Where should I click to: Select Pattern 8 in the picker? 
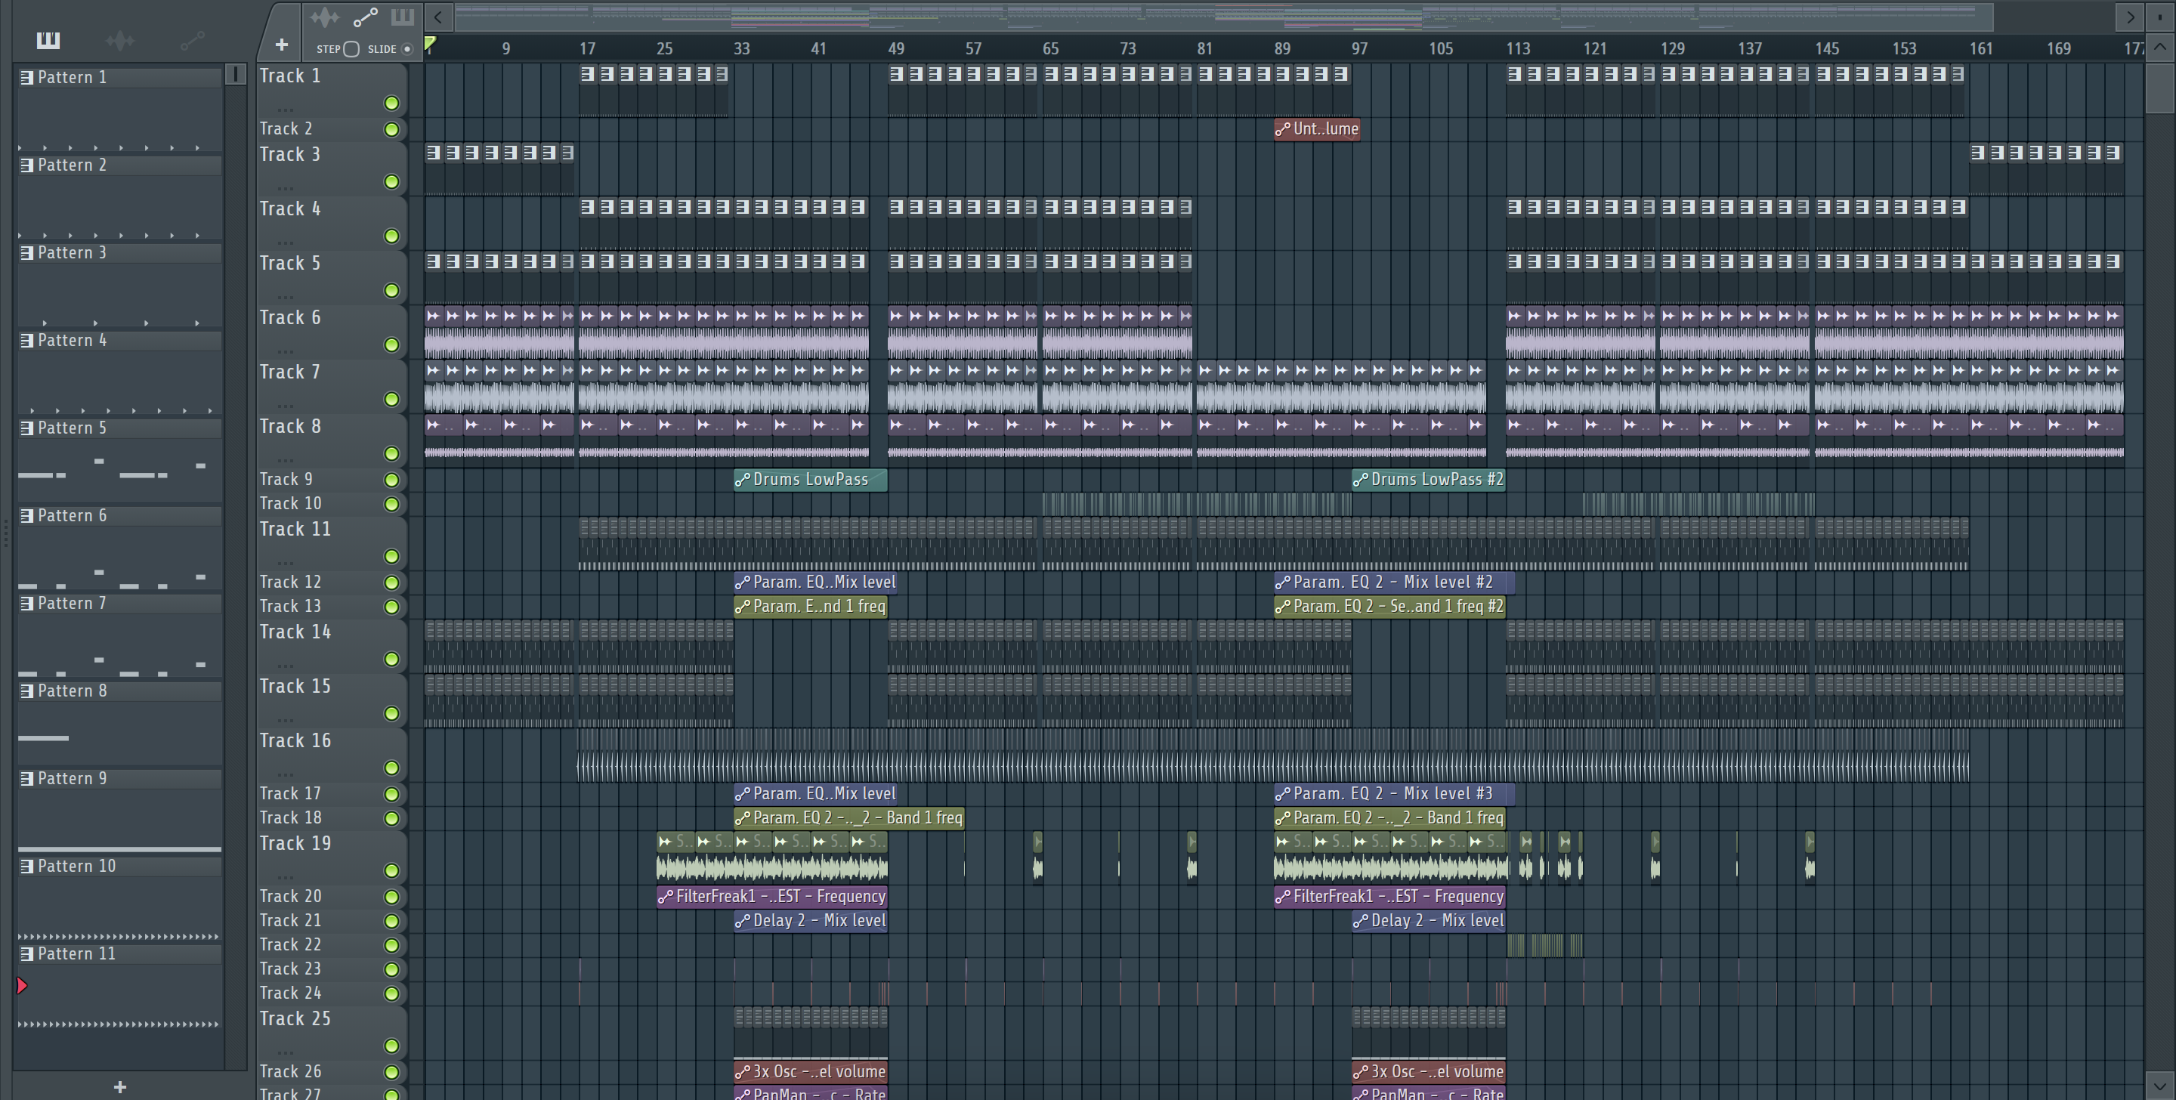119,691
